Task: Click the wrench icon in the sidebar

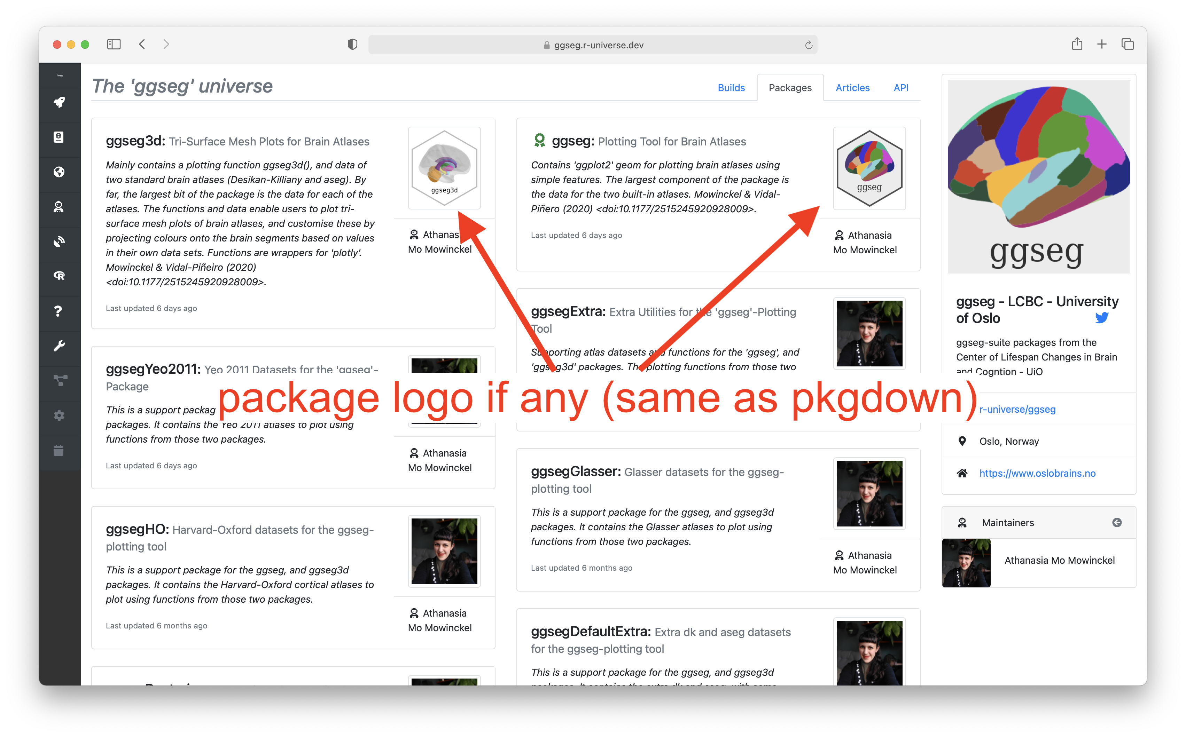Action: [59, 346]
